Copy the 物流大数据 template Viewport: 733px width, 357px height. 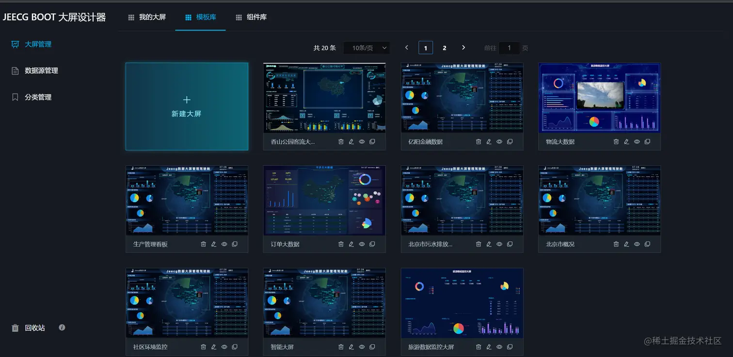[x=647, y=142]
